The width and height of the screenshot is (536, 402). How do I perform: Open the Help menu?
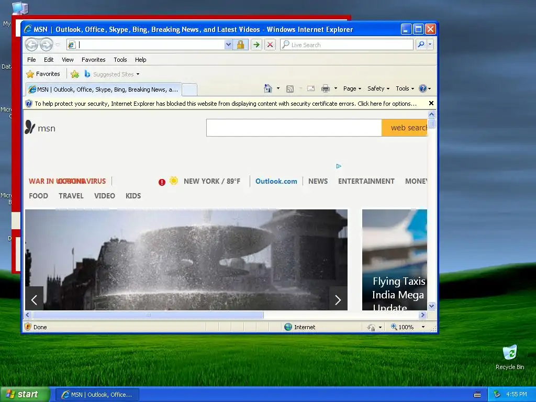pyautogui.click(x=140, y=60)
